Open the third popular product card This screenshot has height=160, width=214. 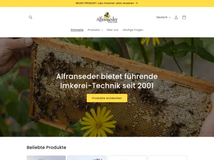[x=127, y=158]
